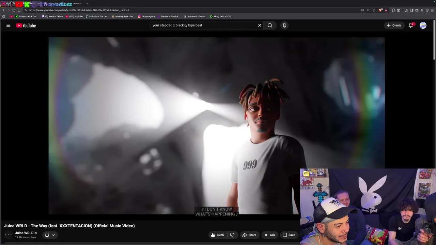Click the video title 'Juice WRLD - The Way'
436x245 pixels.
(69, 226)
